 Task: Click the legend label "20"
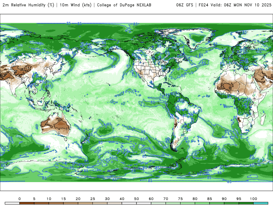(78, 199)
